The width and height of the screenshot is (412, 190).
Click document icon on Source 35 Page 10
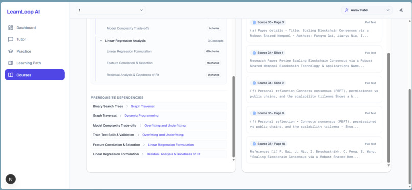pos(254,144)
